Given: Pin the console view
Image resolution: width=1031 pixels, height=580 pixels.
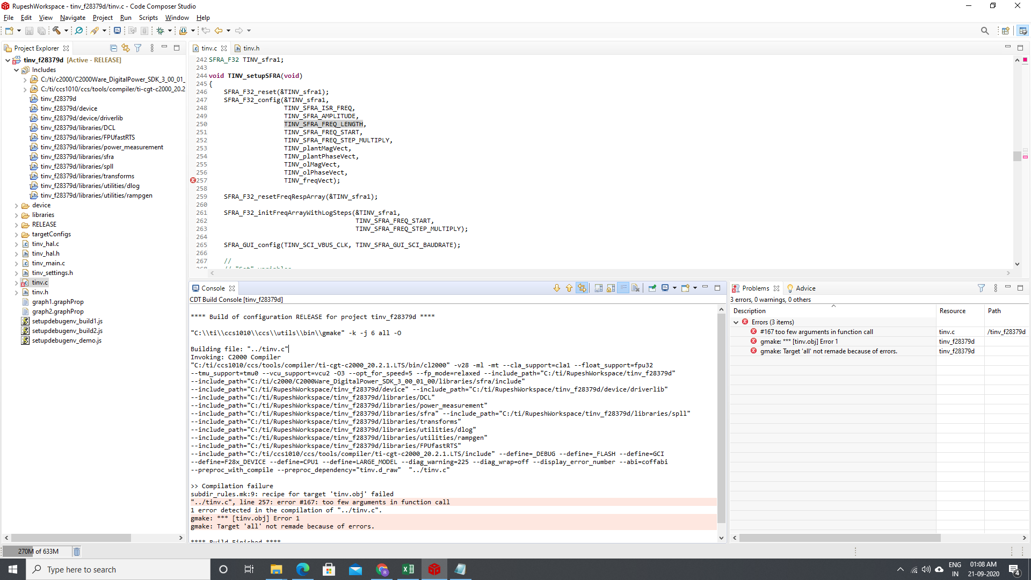Looking at the screenshot, I should (652, 288).
